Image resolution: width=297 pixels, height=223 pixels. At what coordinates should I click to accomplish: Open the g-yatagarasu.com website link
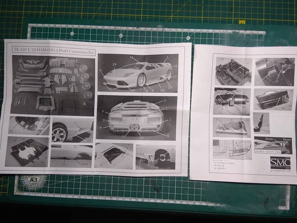pos(280,171)
